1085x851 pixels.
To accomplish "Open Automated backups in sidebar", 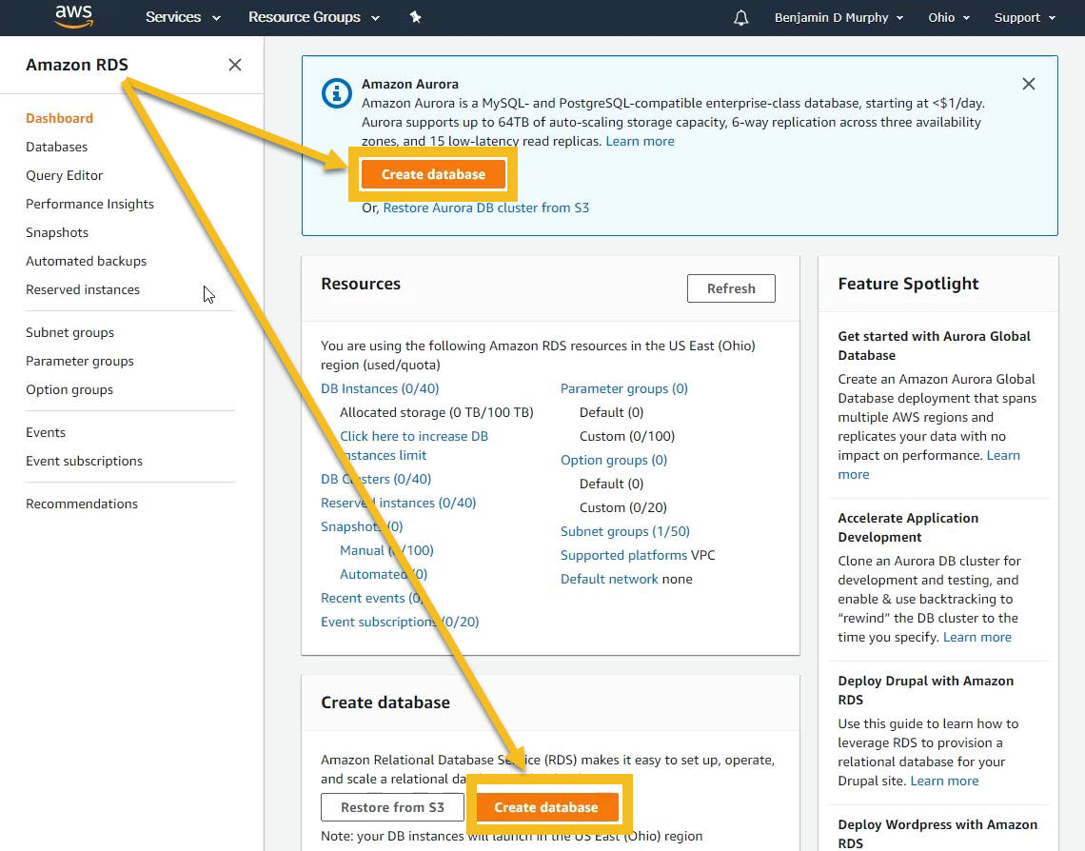I will (86, 261).
